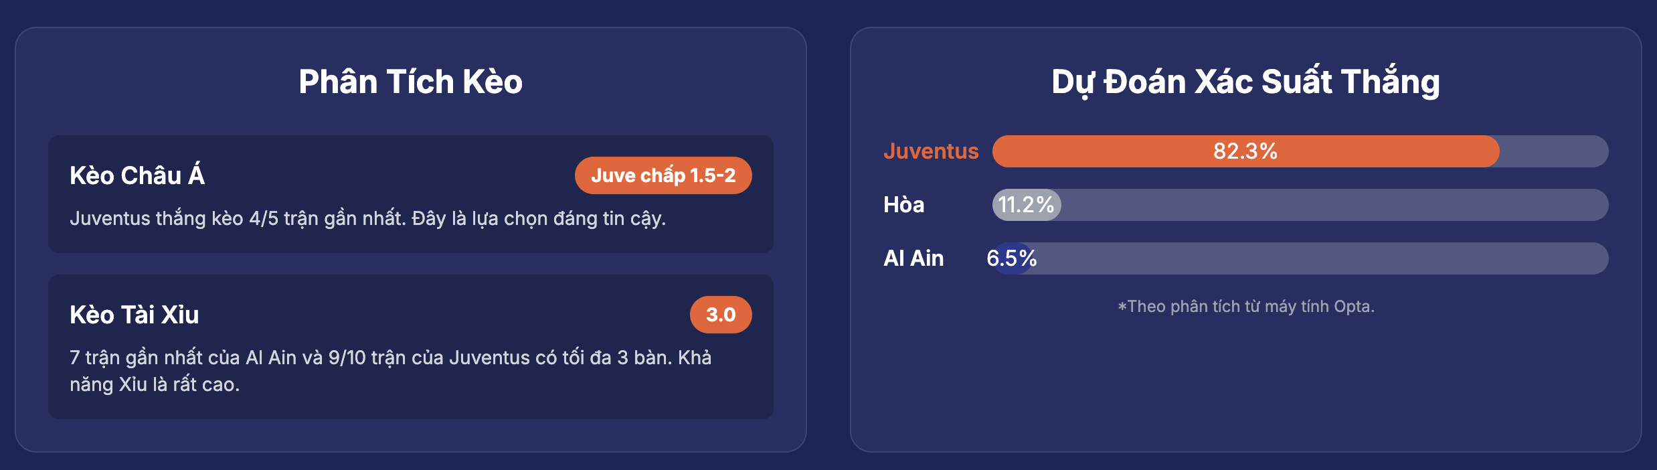Click the 'Juve chấp 1.5-2' orange badge

click(663, 175)
